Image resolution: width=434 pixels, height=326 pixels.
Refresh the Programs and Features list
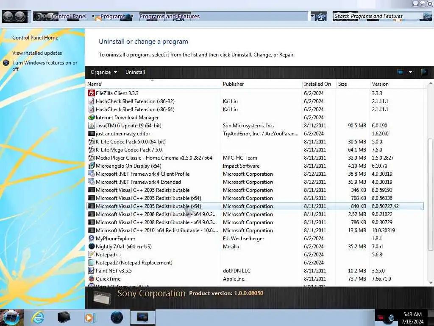(321, 17)
